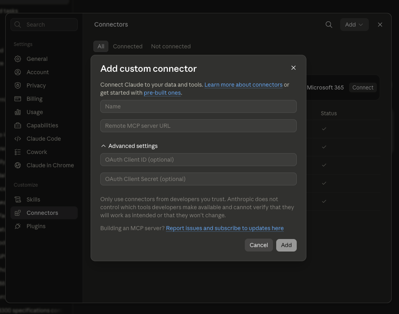Click magnifier icon in sidebar Search box
The image size is (399, 314).
(x=18, y=25)
